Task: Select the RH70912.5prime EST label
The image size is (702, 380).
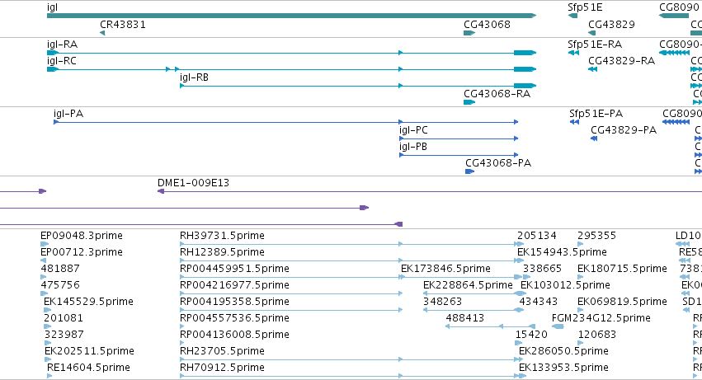Action: point(222,368)
